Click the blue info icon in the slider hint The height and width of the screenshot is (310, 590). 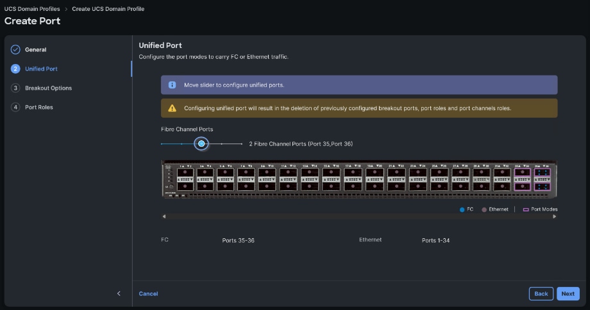tap(172, 85)
